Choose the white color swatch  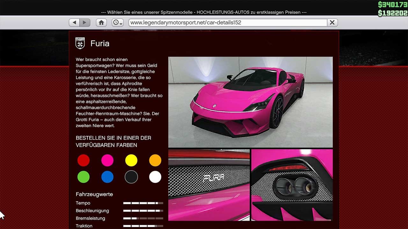point(155,177)
